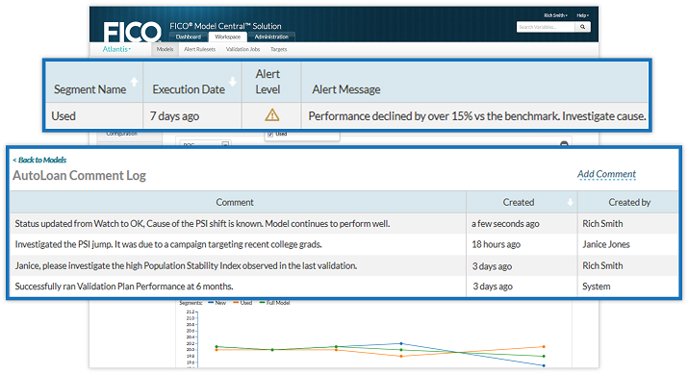Switch to the Administration tab
This screenshot has width=688, height=374.
[271, 37]
